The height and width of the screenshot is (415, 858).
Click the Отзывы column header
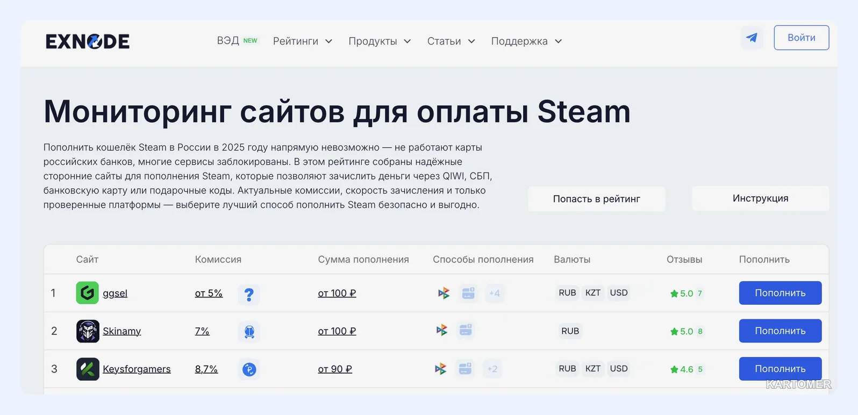pyautogui.click(x=684, y=260)
